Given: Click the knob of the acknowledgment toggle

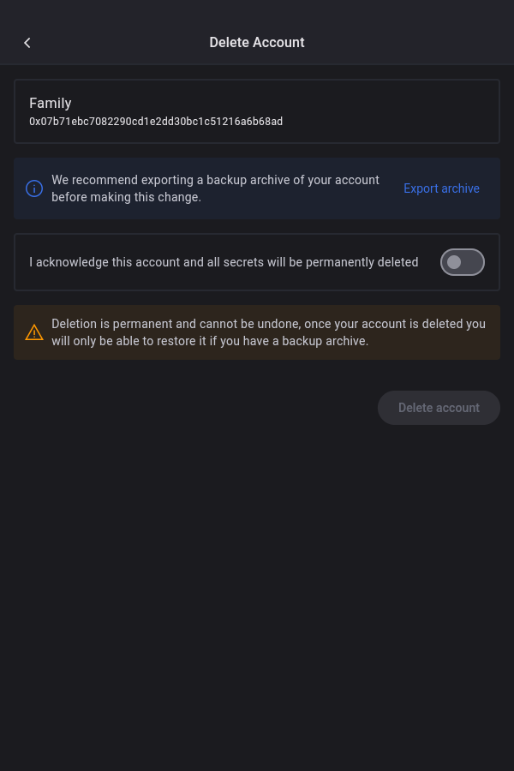Looking at the screenshot, I should pos(455,262).
